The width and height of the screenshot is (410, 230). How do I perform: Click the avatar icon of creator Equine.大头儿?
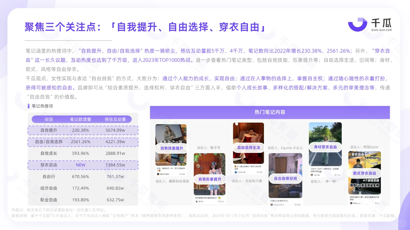(271, 205)
